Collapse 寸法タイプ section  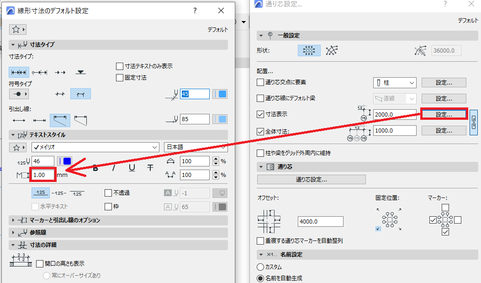coord(13,45)
